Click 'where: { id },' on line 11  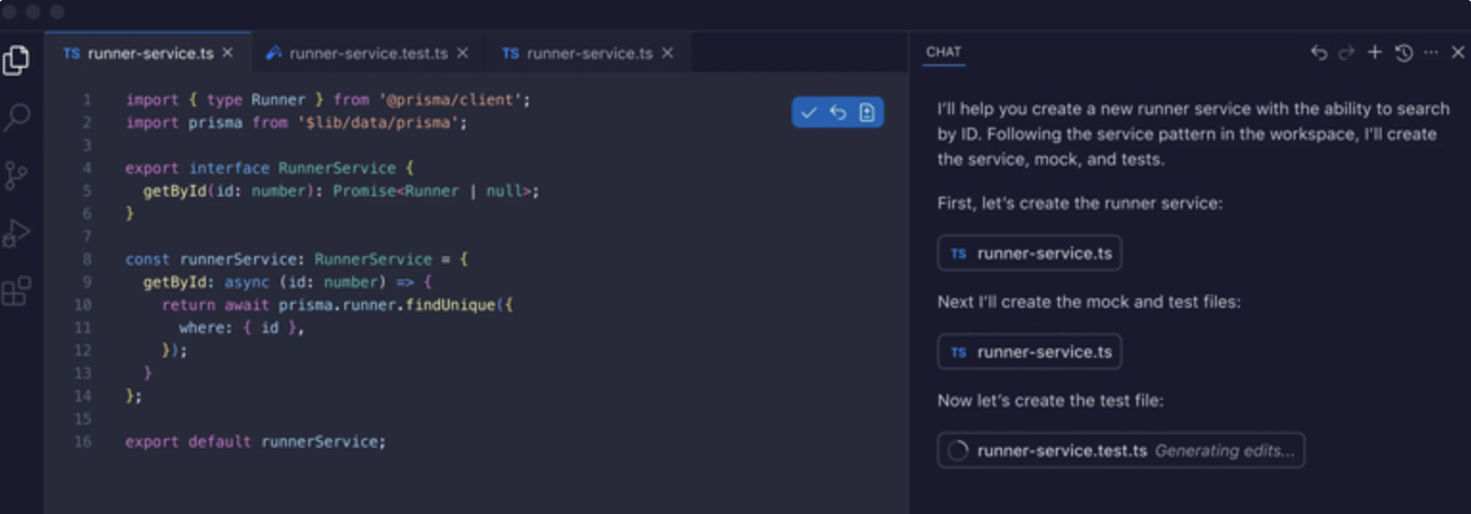[x=242, y=328]
